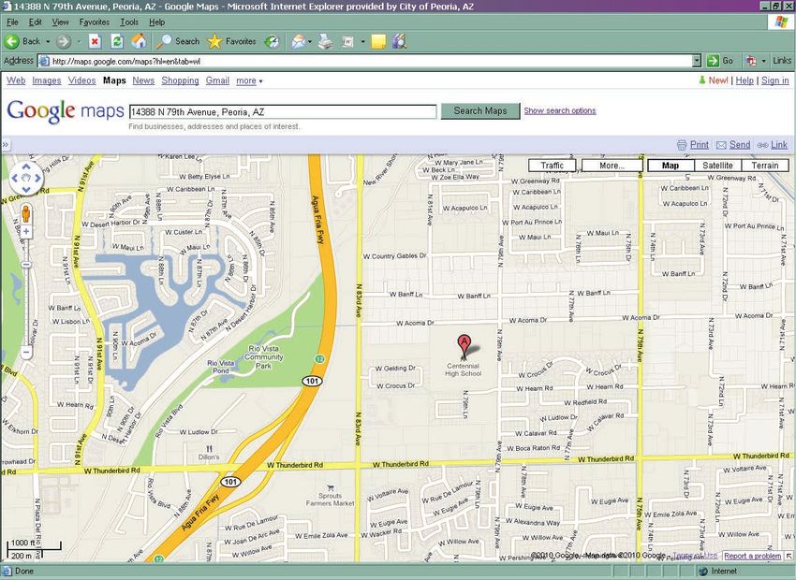Click the zoom slider handle

point(26,265)
